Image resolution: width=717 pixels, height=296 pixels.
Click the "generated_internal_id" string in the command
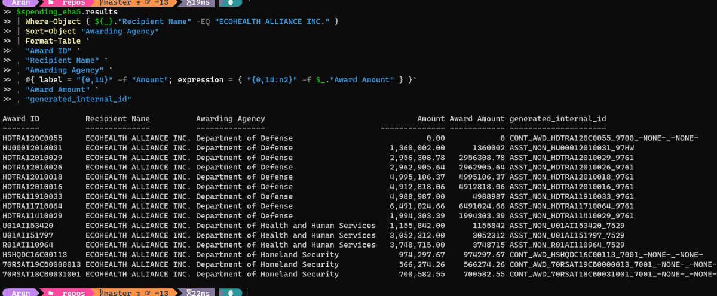tap(78, 99)
